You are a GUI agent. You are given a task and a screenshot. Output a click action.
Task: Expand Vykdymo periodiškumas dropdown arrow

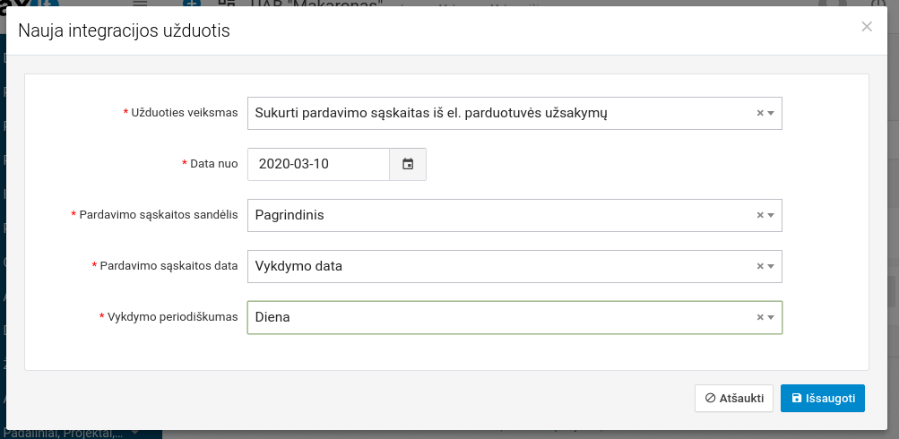tap(771, 317)
